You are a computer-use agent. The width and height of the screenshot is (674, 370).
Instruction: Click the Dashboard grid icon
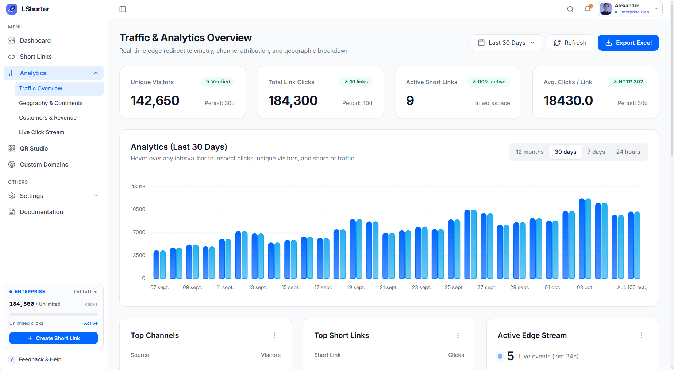12,40
